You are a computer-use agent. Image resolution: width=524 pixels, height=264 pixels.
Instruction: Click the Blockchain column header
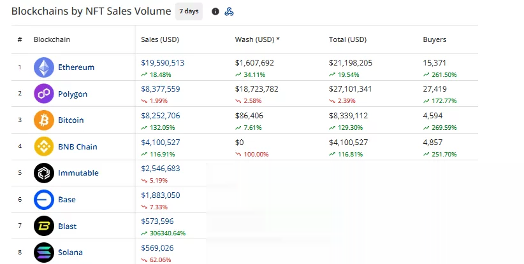tap(52, 39)
